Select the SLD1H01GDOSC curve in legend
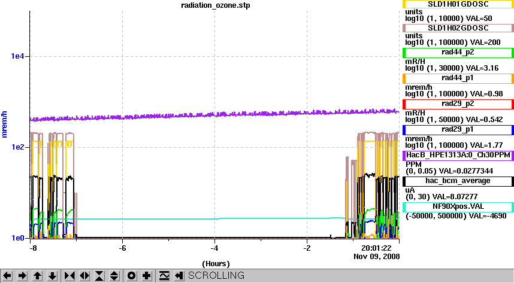This screenshot has height=283, width=514. point(458,4)
